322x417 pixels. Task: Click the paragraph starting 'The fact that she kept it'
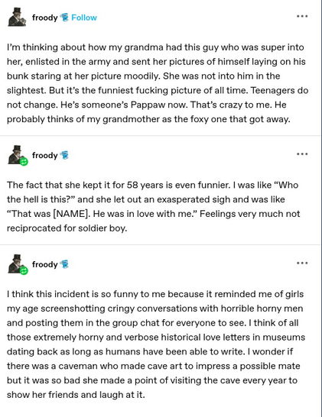tap(154, 207)
